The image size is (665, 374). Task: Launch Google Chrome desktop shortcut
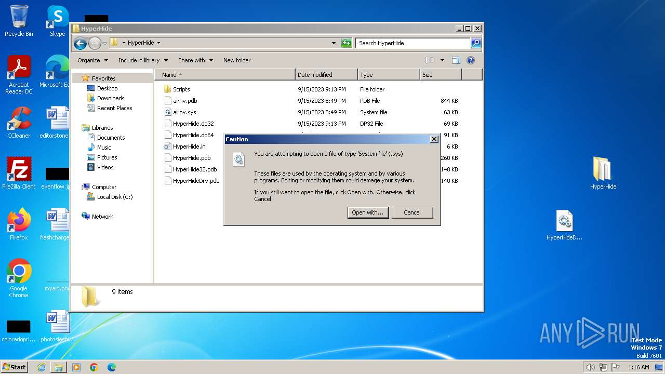click(x=19, y=278)
